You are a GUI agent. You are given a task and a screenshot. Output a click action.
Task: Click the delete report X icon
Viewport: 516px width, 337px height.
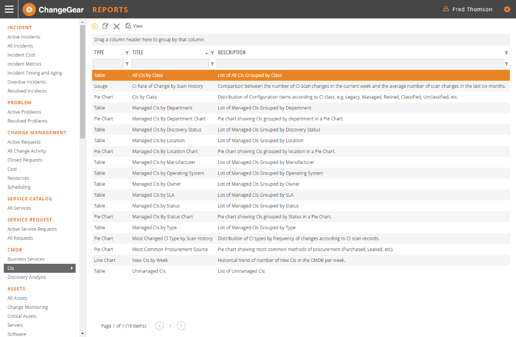tap(117, 27)
